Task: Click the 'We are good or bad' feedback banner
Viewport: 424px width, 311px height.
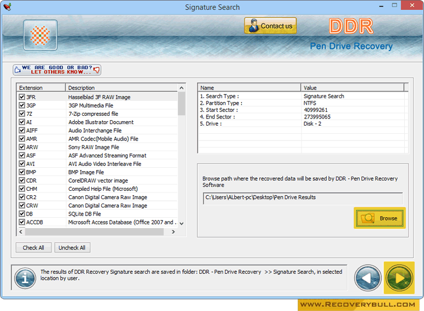Action: click(57, 70)
